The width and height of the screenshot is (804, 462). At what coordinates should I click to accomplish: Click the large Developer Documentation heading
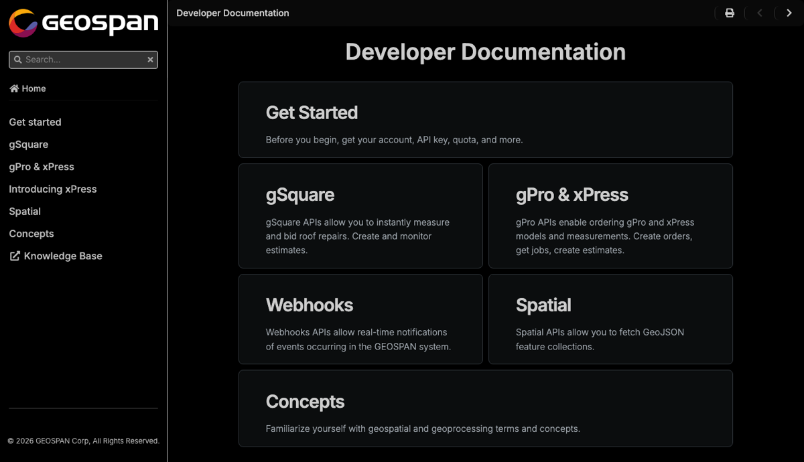click(x=486, y=52)
